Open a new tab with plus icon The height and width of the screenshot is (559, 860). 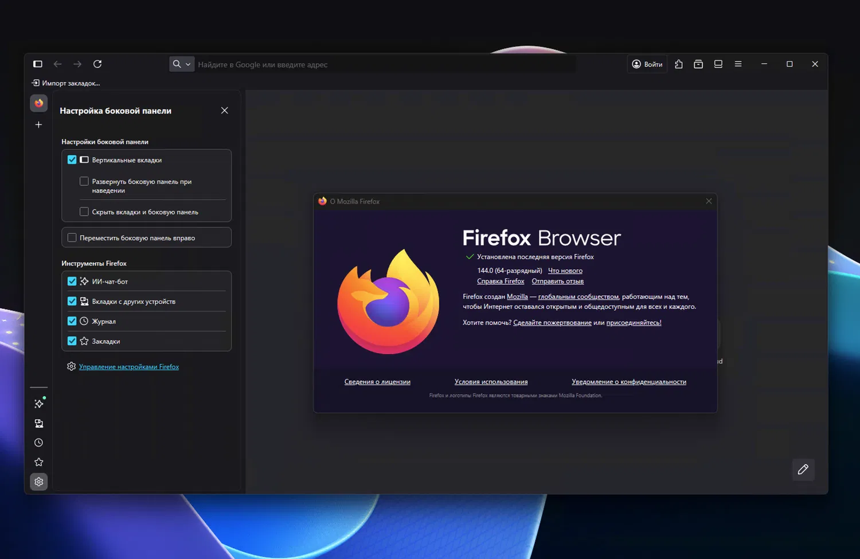point(39,124)
